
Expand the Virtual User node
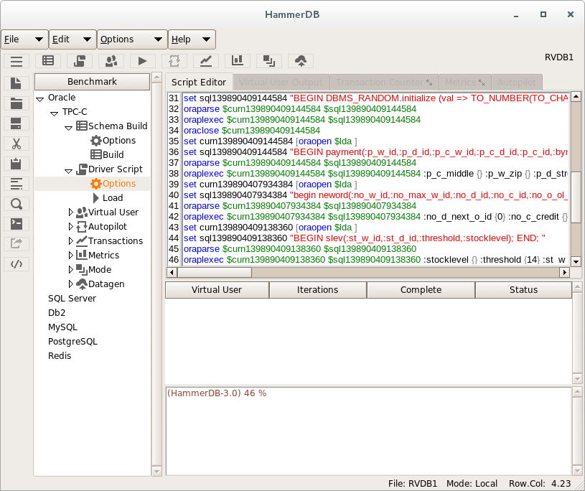[x=71, y=212]
